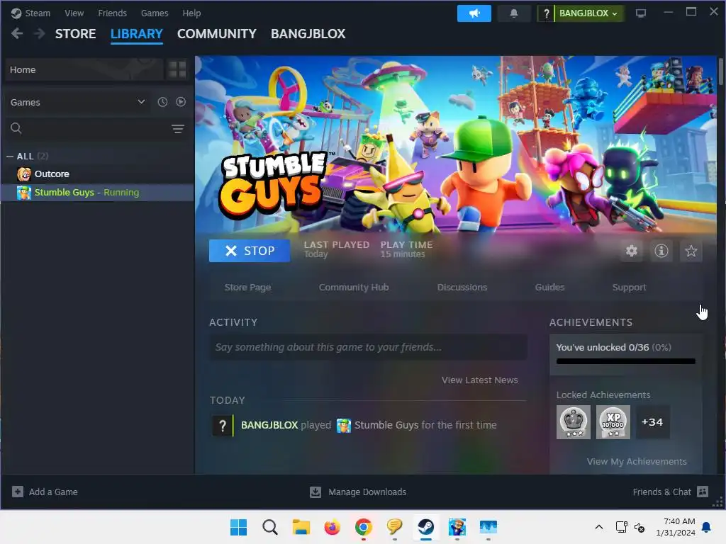
Task: Toggle the collections grid view icon
Action: (177, 70)
